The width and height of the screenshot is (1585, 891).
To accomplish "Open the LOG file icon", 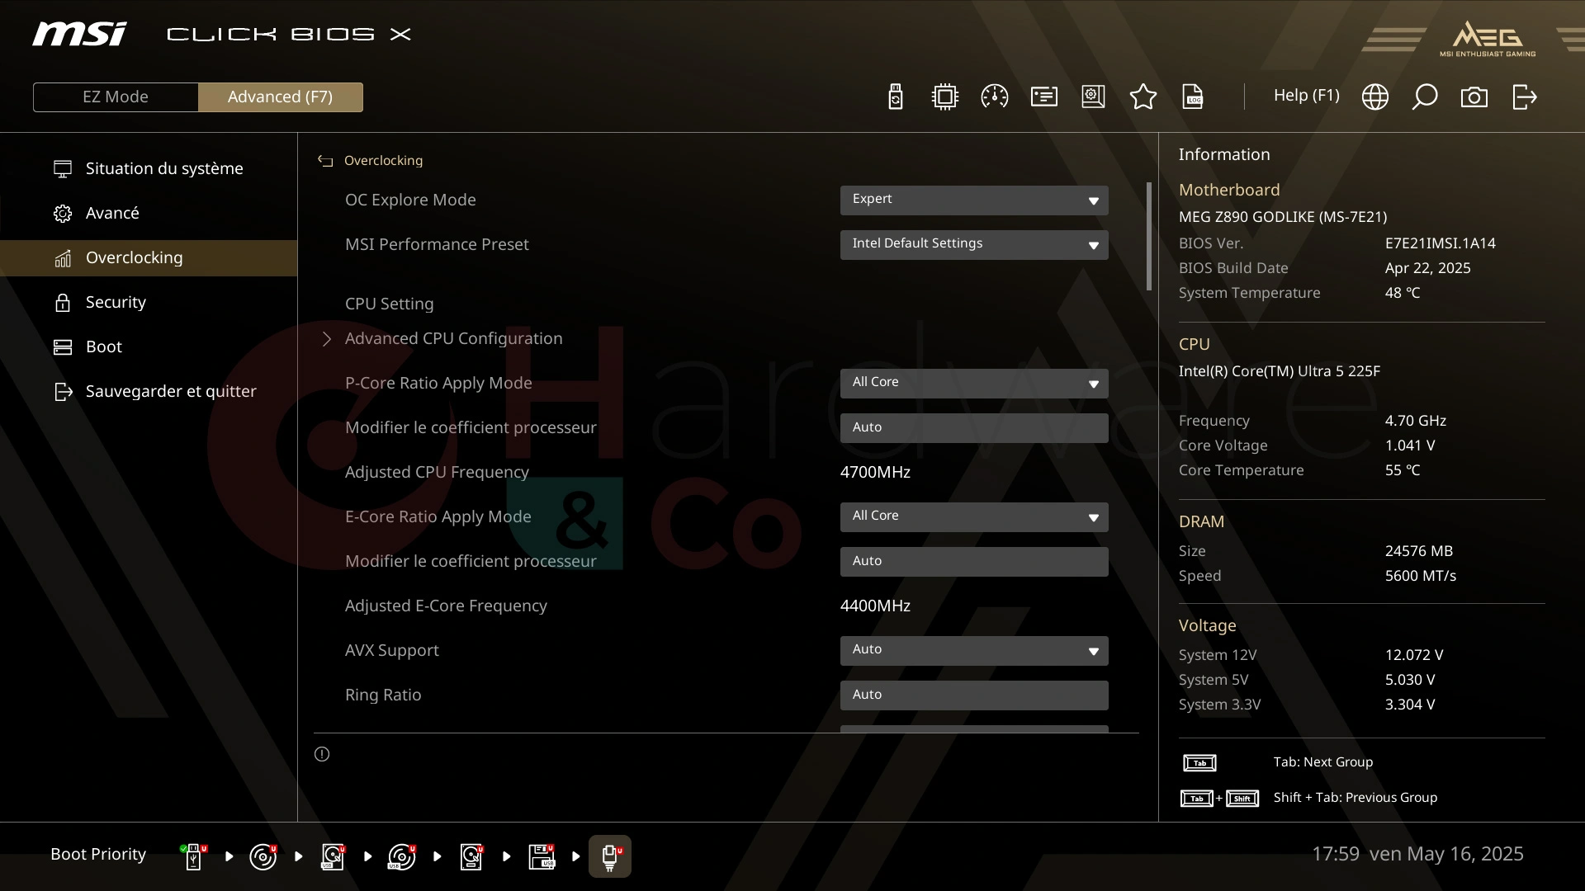I will tap(1193, 97).
